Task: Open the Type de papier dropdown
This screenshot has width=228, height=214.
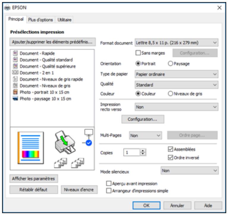Action: tap(176, 74)
